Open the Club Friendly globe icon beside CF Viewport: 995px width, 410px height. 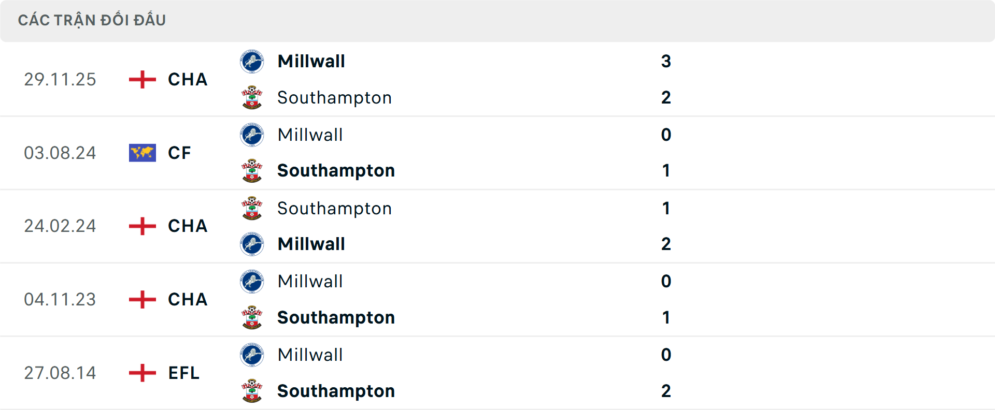click(141, 153)
